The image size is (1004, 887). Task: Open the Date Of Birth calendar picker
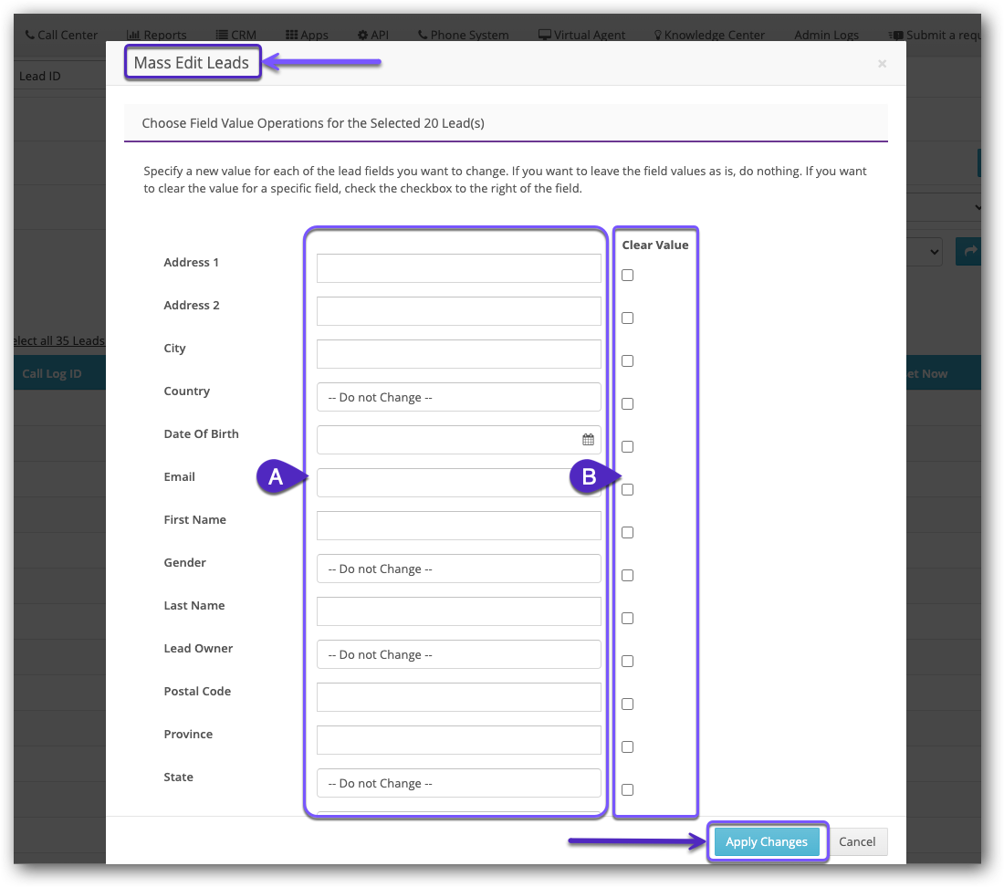[588, 440]
